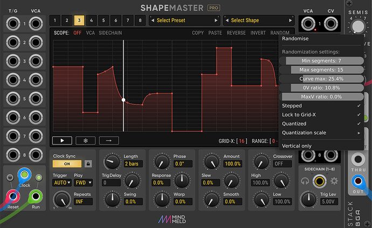Toggle the freeze snowflake button
The height and width of the screenshot is (228, 372).
tap(85, 141)
